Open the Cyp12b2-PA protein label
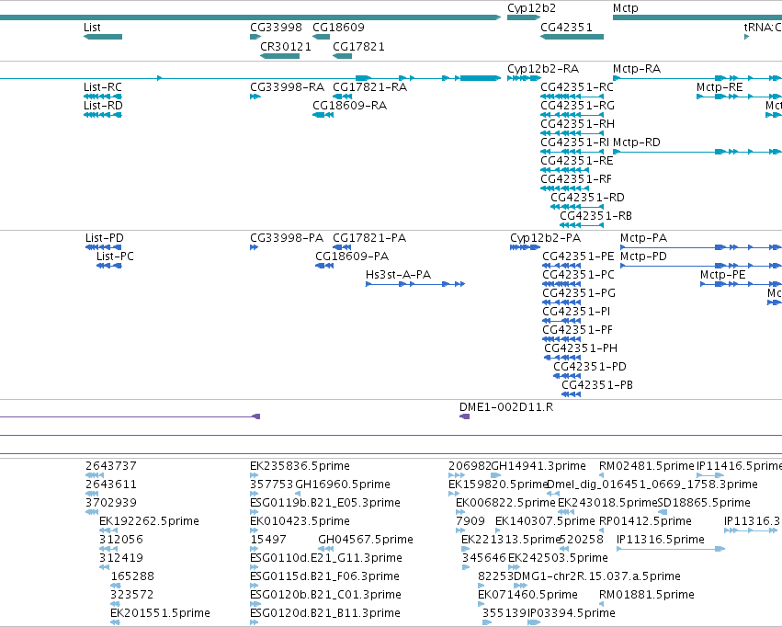 (545, 238)
